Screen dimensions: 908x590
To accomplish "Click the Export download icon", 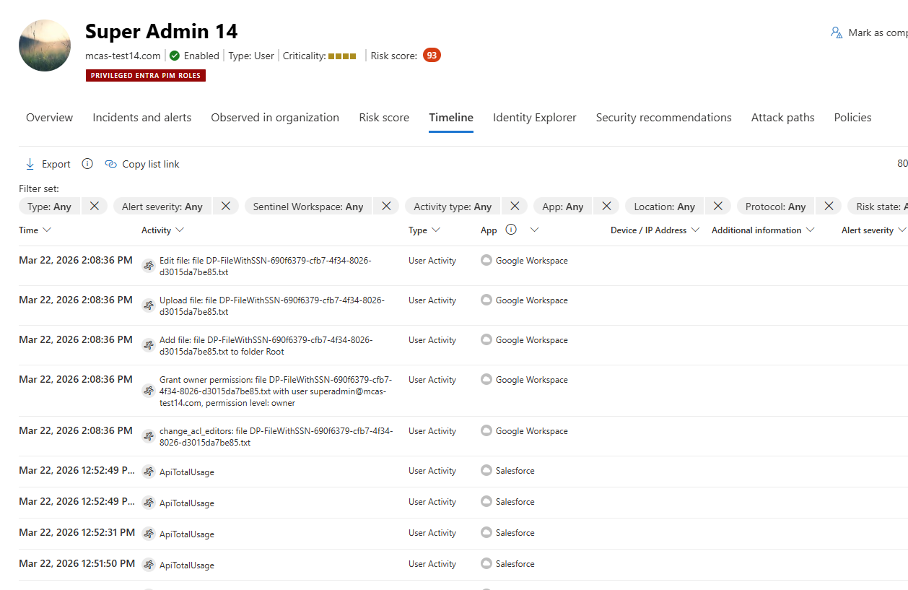I will pyautogui.click(x=29, y=164).
